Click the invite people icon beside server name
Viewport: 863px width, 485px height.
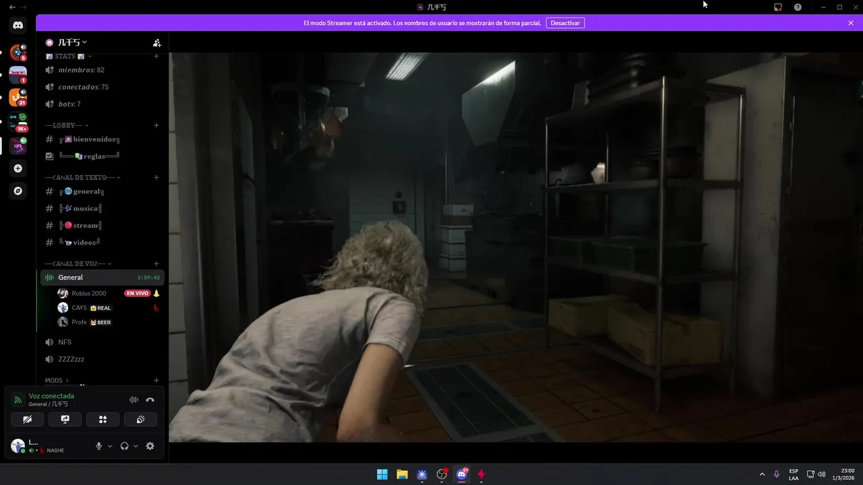point(156,42)
